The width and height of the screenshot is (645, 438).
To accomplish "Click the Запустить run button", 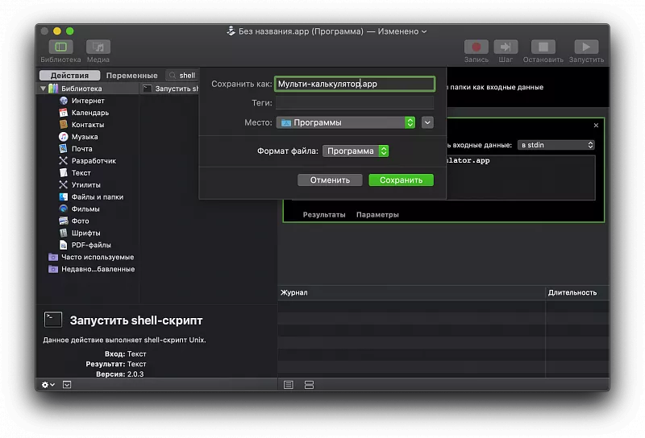I will (x=586, y=48).
